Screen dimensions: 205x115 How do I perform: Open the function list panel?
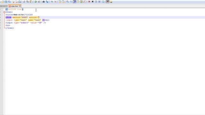click(x=85, y=2)
